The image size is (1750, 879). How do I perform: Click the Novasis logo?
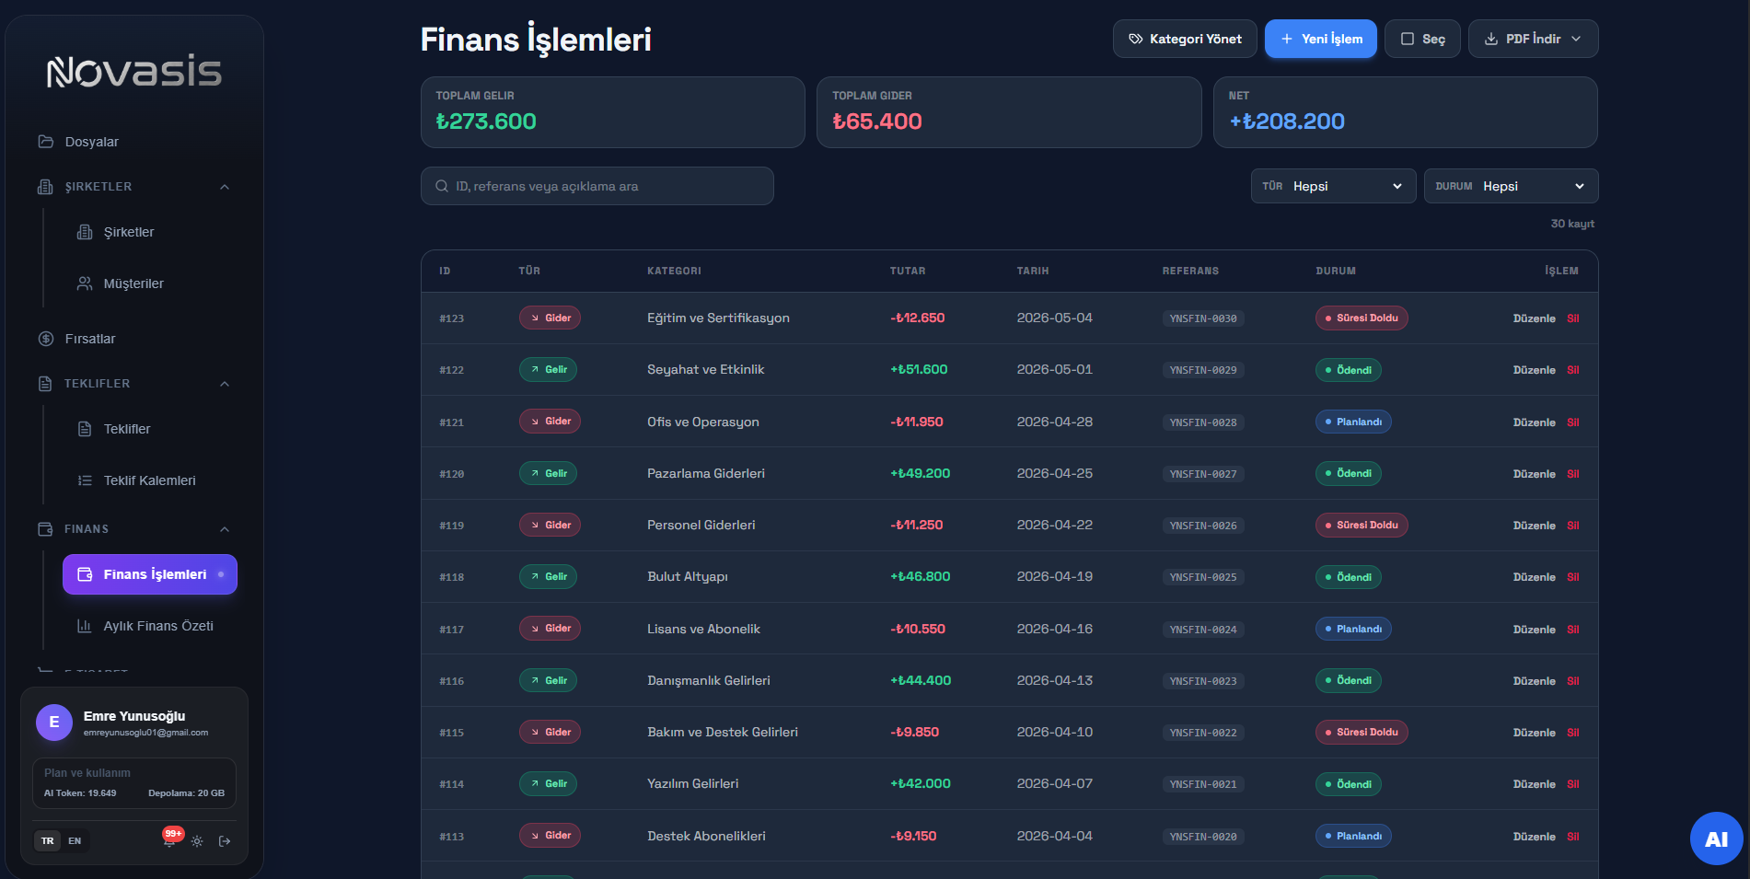coord(134,71)
